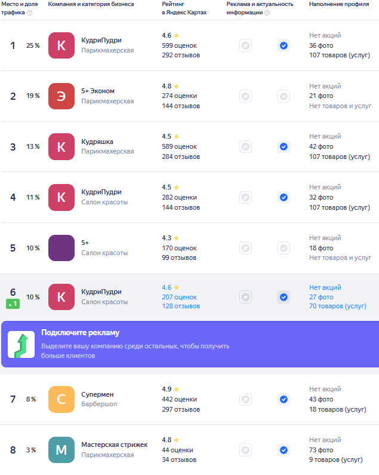Viewport: 379px width, 475px height.
Task: Click the help icon near 'Реклама и актуальность информации'
Action: coord(267,13)
